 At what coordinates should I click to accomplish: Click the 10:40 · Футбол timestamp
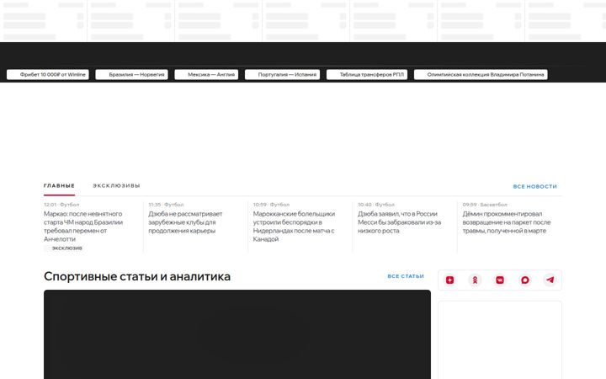(376, 205)
